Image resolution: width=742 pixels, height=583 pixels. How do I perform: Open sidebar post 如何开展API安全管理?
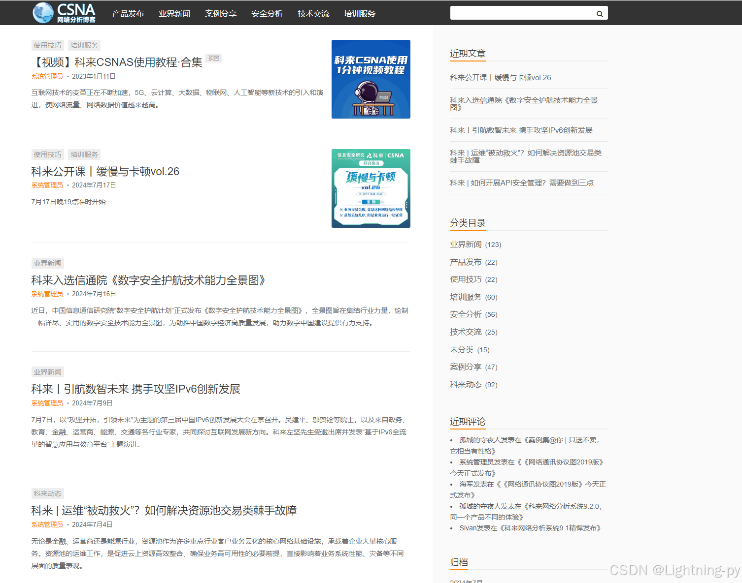522,183
